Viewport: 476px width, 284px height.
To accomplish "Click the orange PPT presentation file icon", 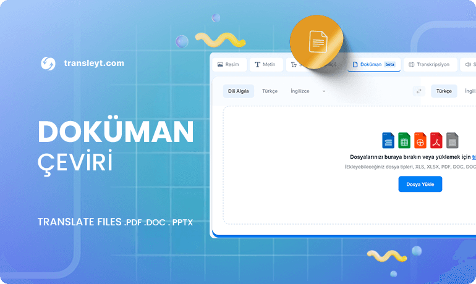I will pyautogui.click(x=420, y=140).
